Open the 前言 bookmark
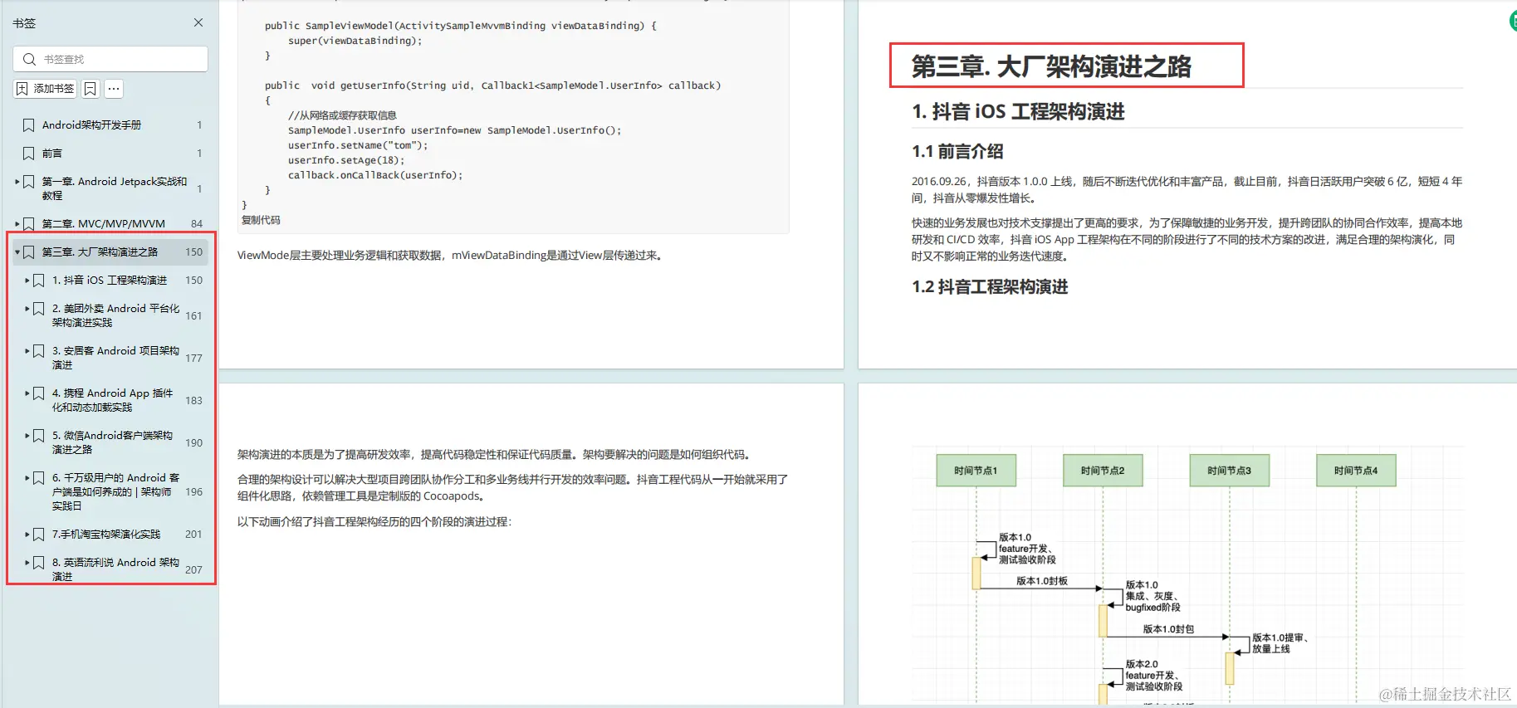 click(x=52, y=153)
